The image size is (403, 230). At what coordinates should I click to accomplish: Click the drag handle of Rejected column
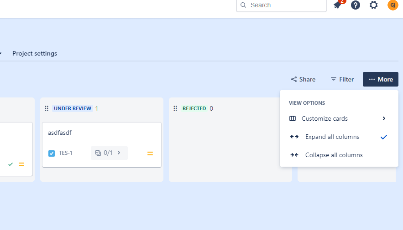point(175,108)
